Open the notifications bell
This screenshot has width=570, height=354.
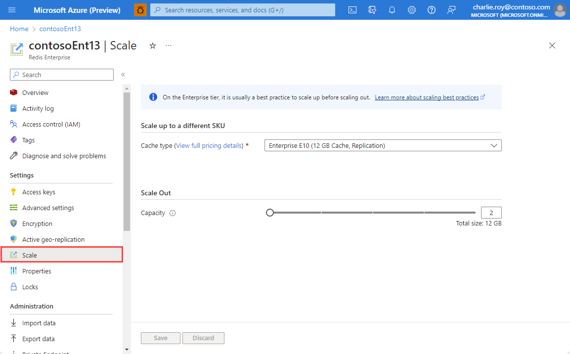392,9
